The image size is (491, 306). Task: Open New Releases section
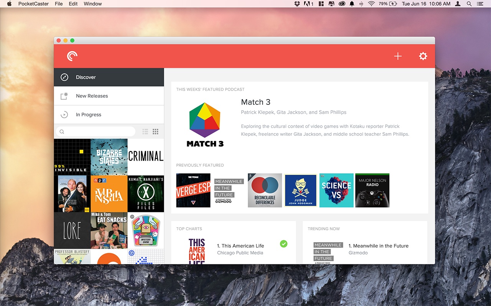(109, 96)
